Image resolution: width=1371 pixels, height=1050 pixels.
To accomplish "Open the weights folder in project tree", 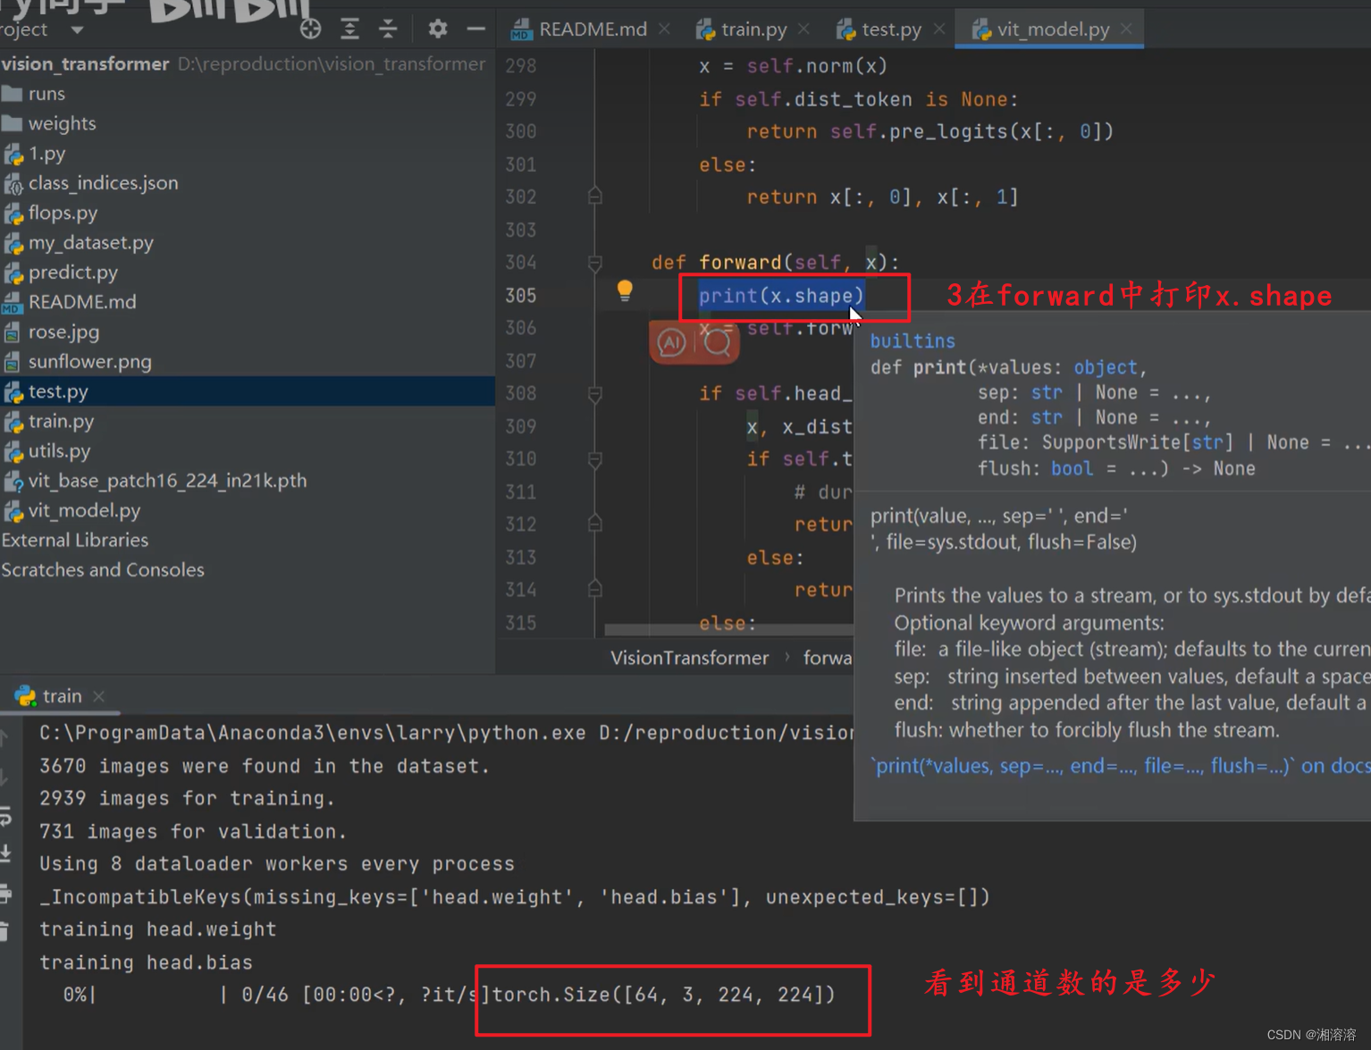I will [62, 123].
